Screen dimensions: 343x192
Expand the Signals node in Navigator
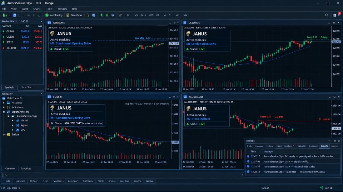tap(13, 126)
